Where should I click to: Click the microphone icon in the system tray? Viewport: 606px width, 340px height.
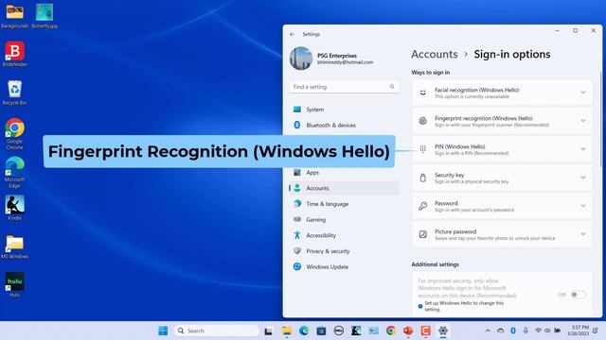(x=526, y=331)
